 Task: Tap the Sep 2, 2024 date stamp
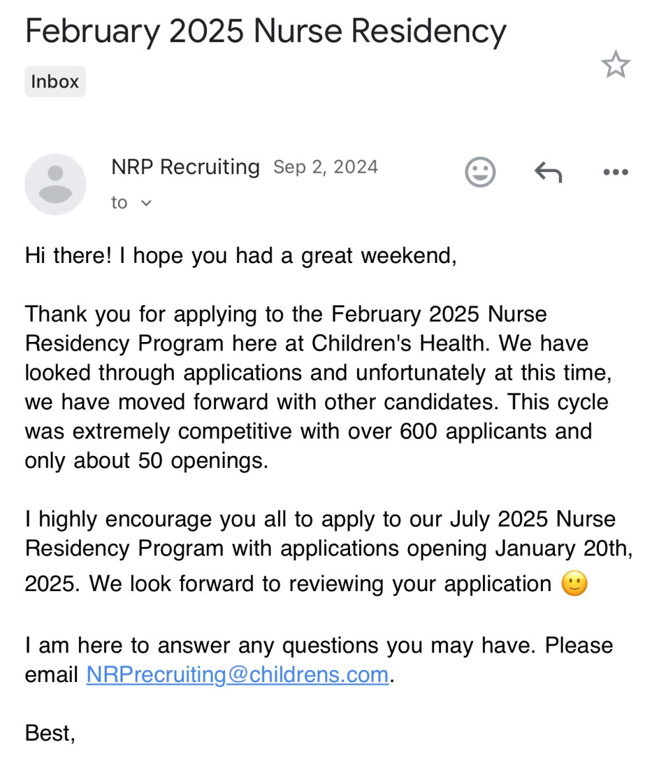[326, 167]
